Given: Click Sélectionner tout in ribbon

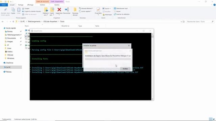Looking at the screenshot, I should [121, 8].
